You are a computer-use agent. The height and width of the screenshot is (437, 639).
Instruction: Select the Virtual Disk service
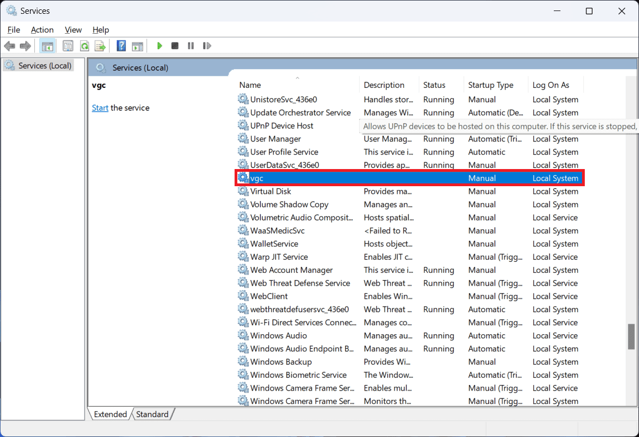pos(270,192)
